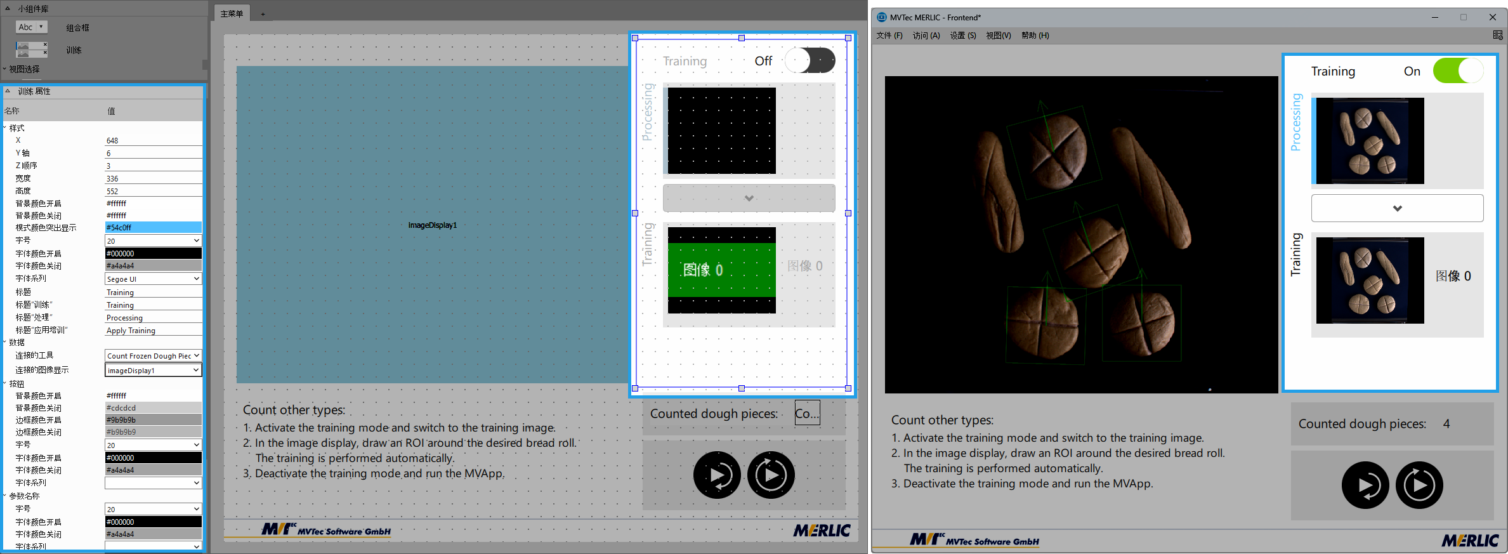Expand the 视图选择 section
Image resolution: width=1508 pixels, height=554 pixels.
coord(5,69)
